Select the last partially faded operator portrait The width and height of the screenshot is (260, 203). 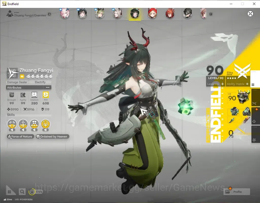[x=204, y=13]
